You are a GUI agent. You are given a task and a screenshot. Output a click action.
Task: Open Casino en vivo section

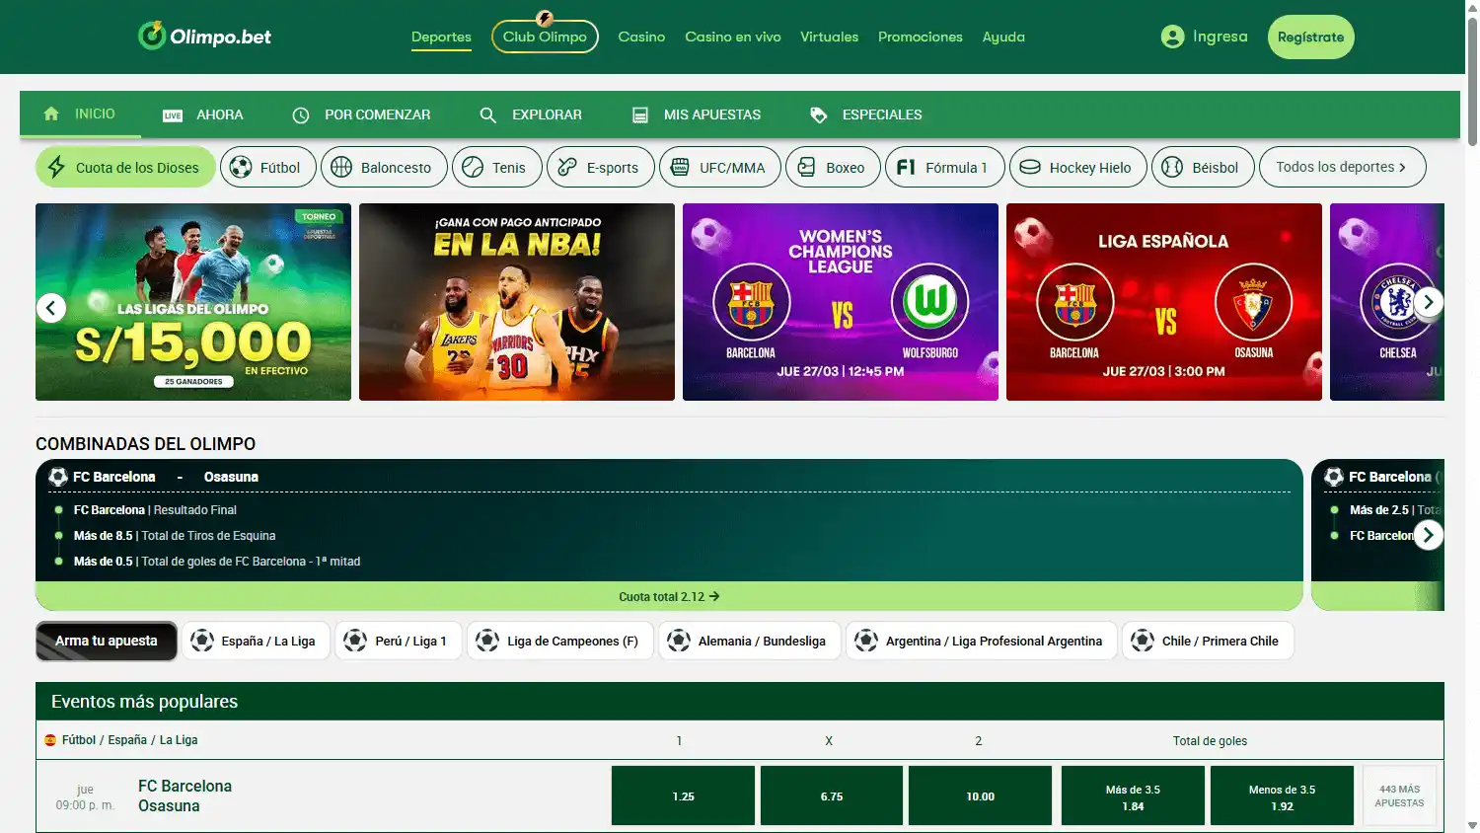[x=733, y=37]
